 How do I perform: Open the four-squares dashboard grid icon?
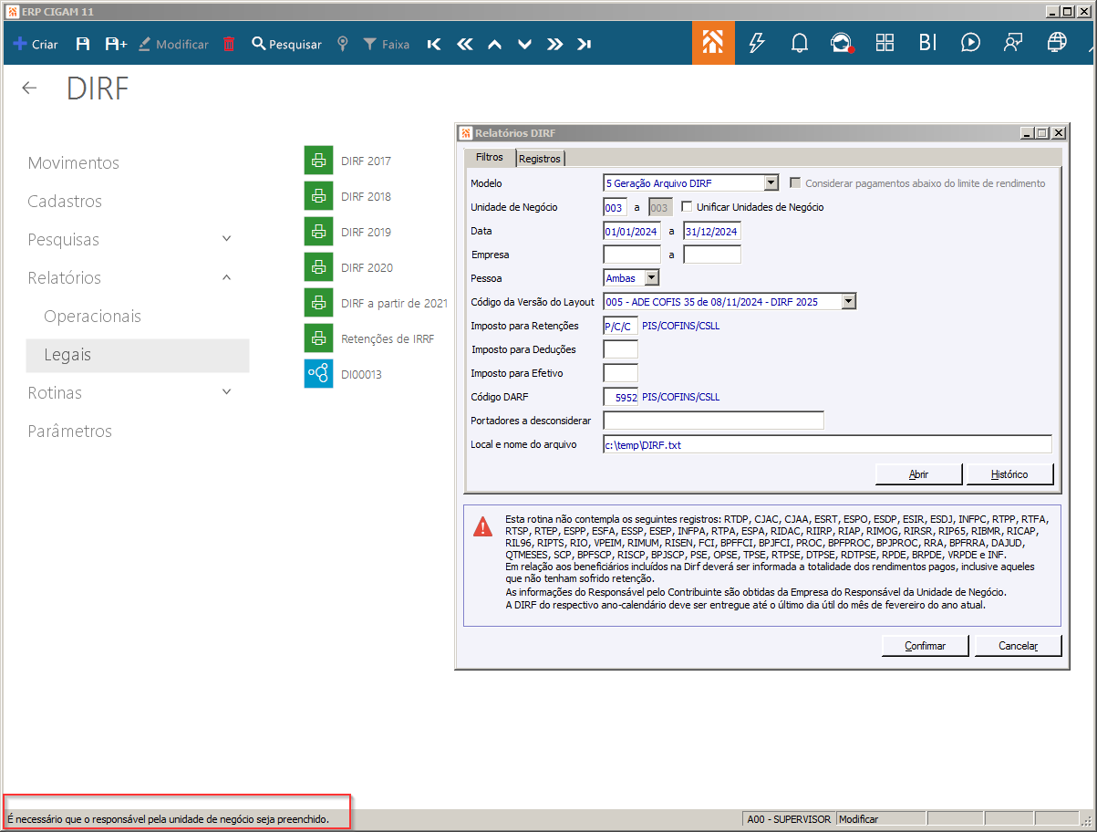click(885, 43)
